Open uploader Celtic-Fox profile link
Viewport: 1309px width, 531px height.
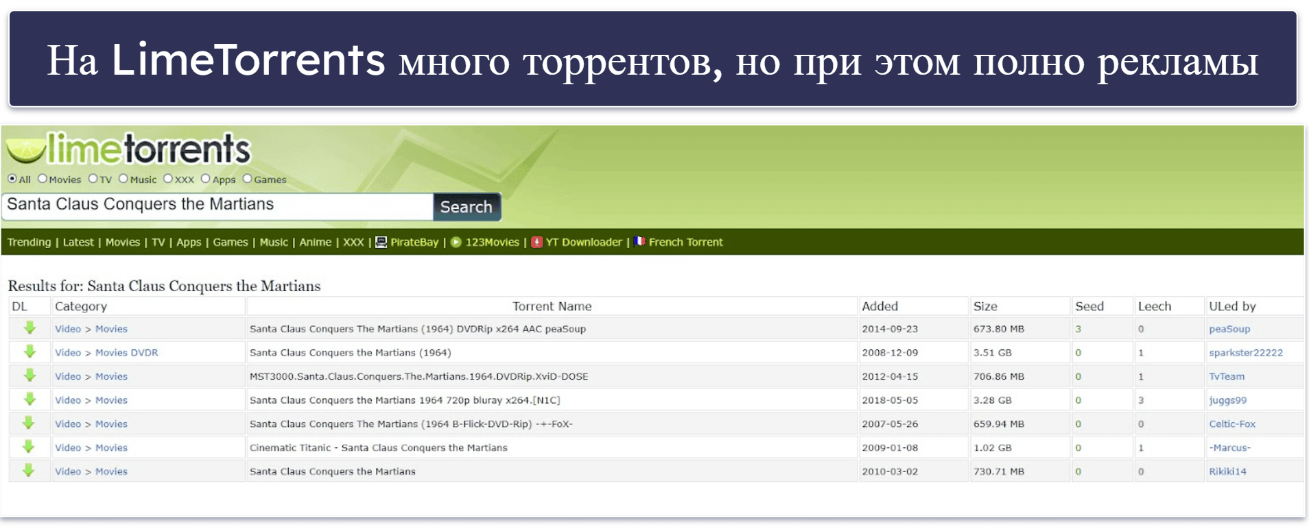click(1232, 423)
